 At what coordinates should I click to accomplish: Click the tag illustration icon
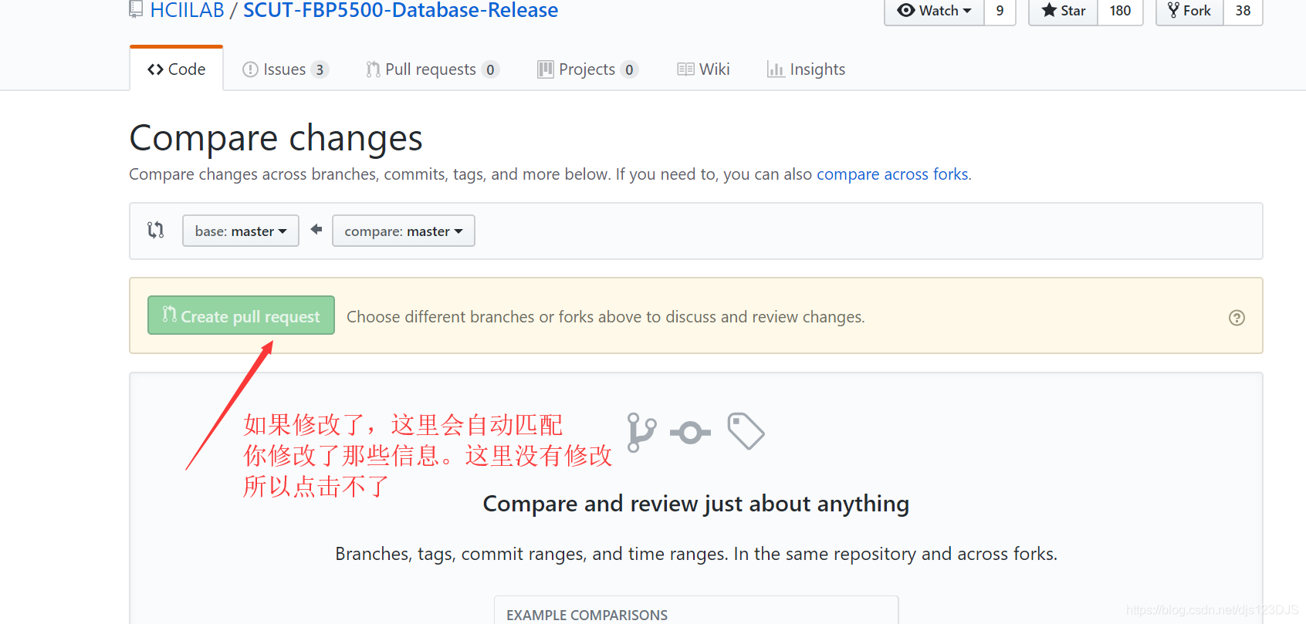tap(746, 431)
